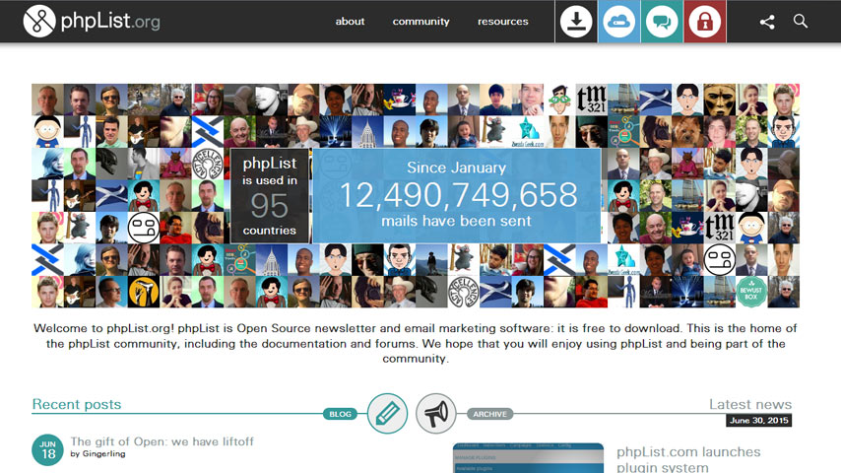The image size is (841, 473).
Task: Click the red padlock icon
Action: tap(705, 22)
